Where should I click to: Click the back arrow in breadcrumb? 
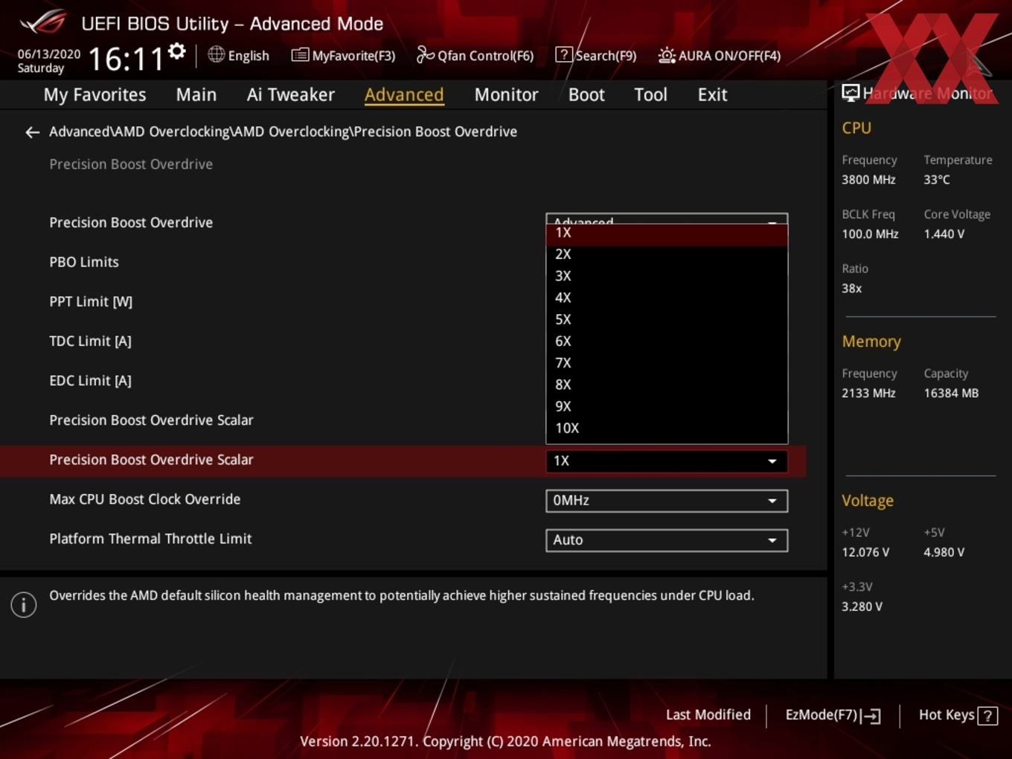32,132
